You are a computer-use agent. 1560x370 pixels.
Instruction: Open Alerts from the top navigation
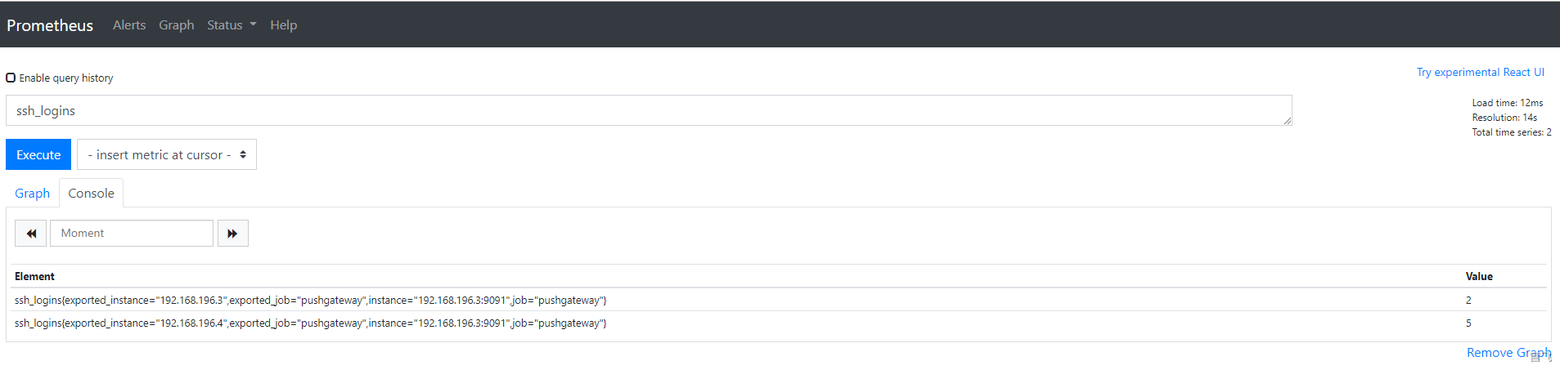point(129,25)
